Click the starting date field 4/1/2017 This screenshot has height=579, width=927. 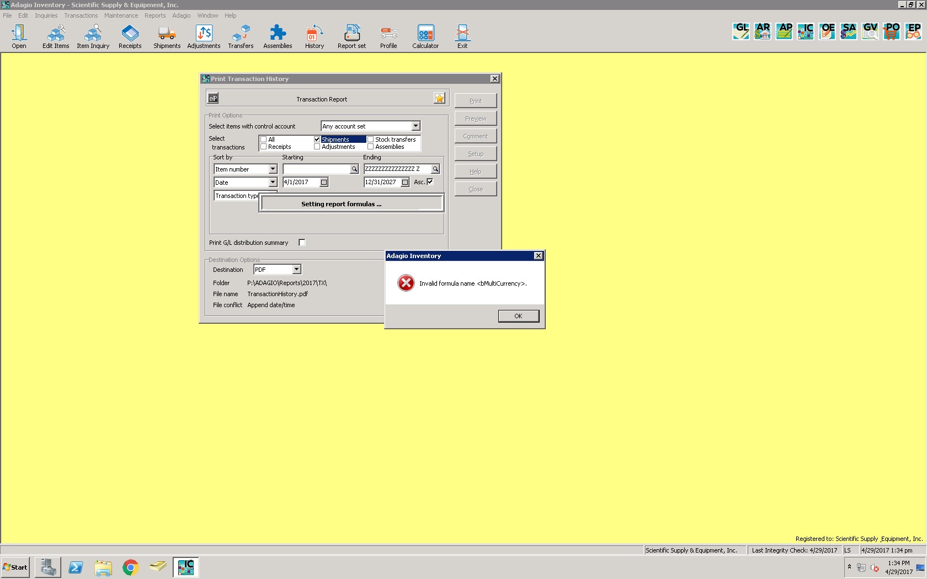301,183
